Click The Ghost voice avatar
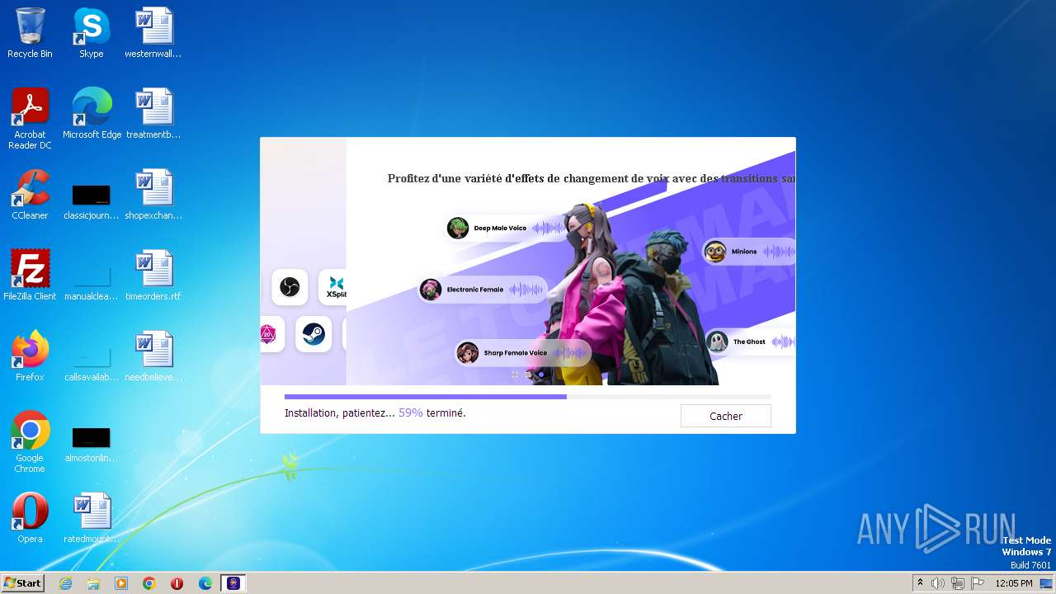Screen dimensions: 1056x594 [718, 342]
